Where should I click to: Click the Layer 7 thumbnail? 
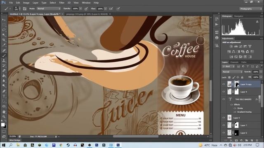point(229,125)
